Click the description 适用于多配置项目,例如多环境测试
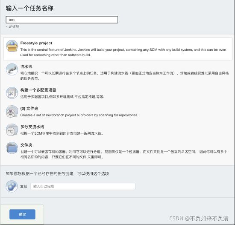The image size is (235, 225). (62, 97)
